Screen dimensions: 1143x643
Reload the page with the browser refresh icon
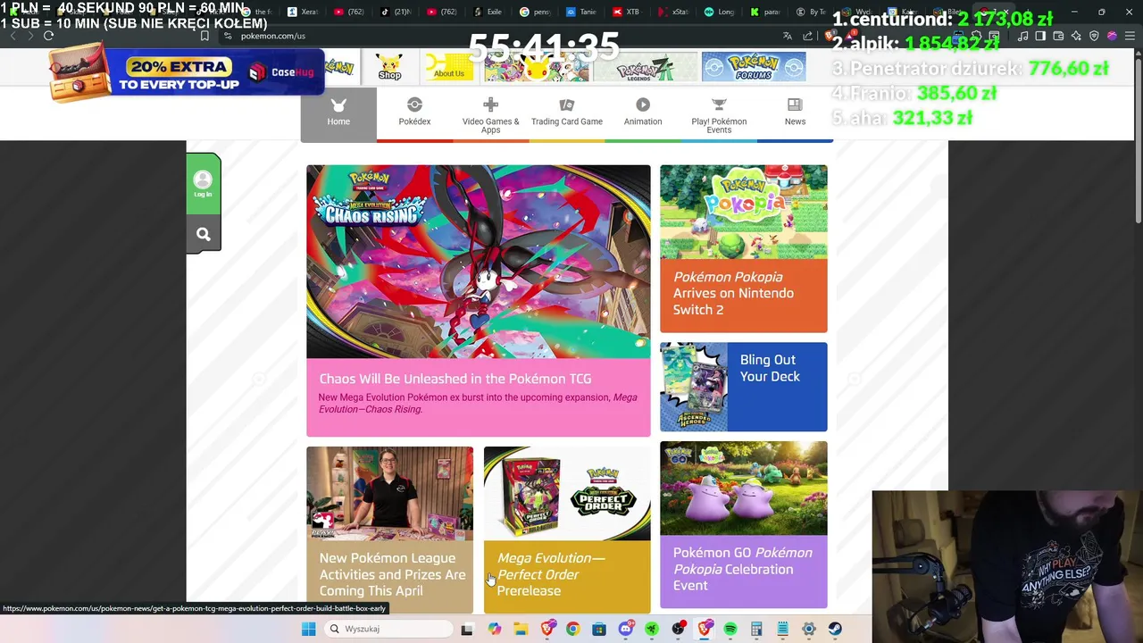point(48,36)
